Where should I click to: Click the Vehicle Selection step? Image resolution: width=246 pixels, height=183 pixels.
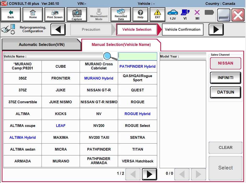click(137, 29)
